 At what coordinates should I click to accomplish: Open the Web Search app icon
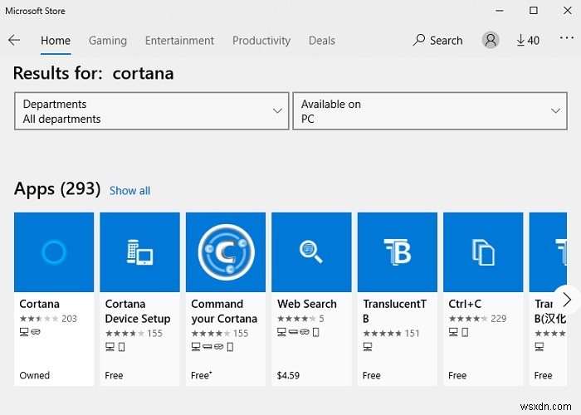pos(311,252)
